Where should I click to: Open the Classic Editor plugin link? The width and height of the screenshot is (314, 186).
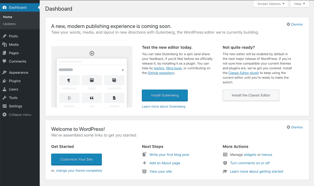(243, 73)
